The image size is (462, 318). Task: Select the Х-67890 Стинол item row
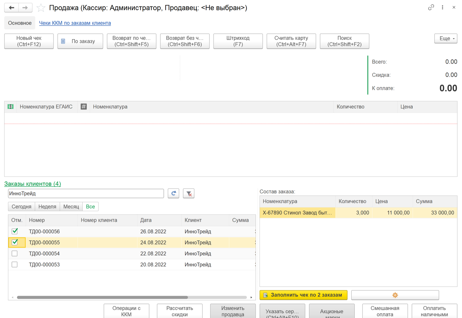click(x=358, y=213)
